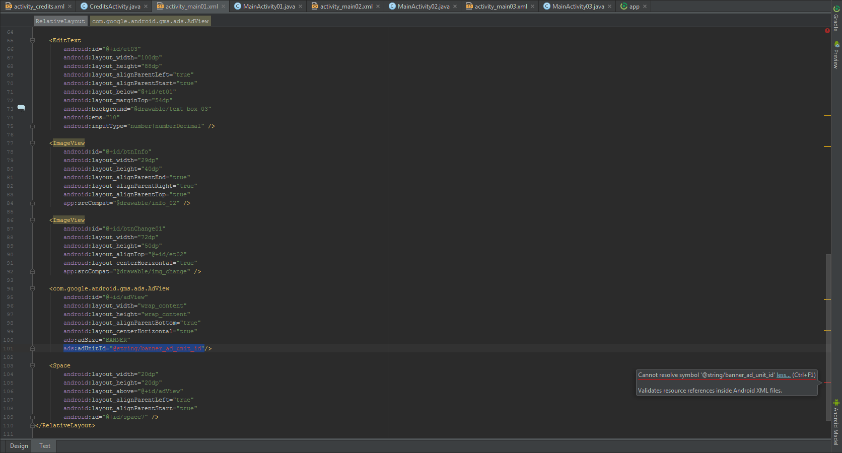
Task: Click the com.google.android.gms.ads.AdView breadcrumb
Action: [150, 21]
